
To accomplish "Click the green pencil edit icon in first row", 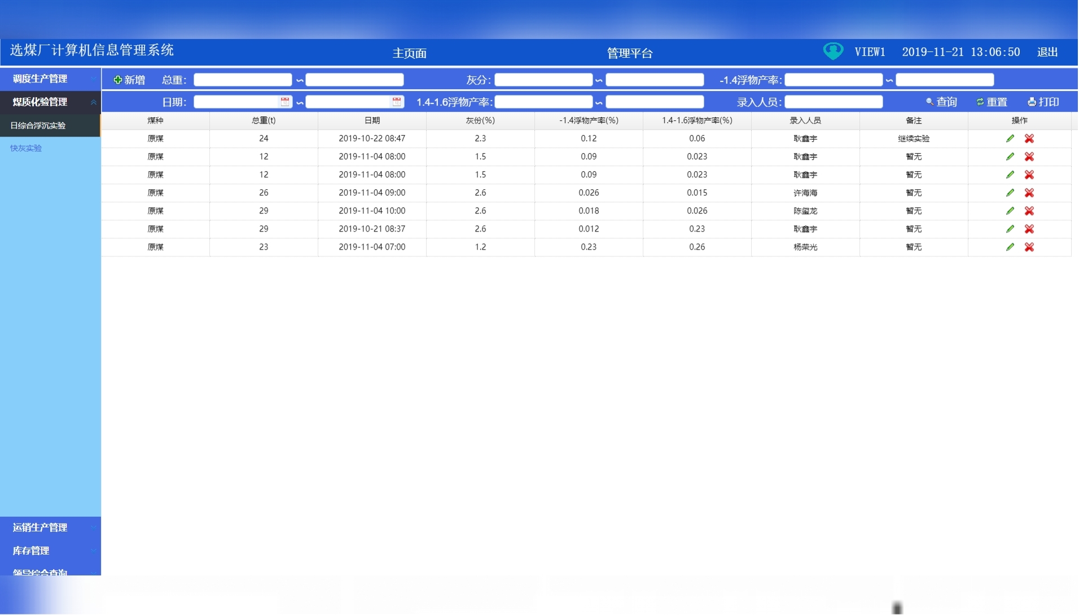I will coord(1011,139).
